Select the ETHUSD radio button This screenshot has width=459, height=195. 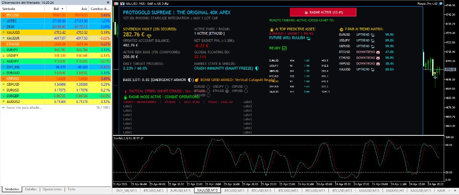click(x=227, y=91)
